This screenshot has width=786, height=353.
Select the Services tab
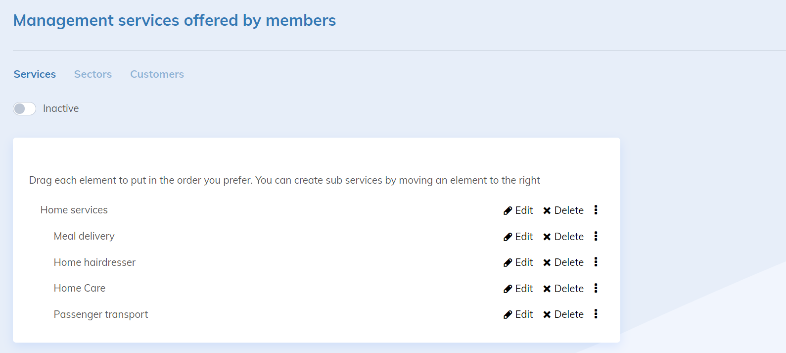pyautogui.click(x=35, y=74)
